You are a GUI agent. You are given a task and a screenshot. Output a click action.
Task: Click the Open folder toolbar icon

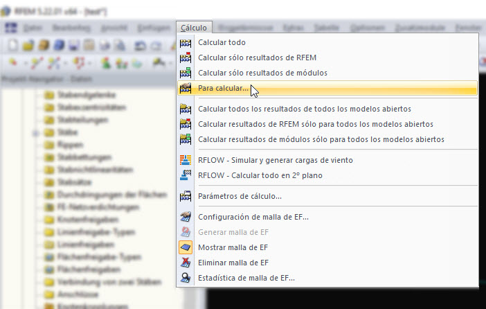28,45
